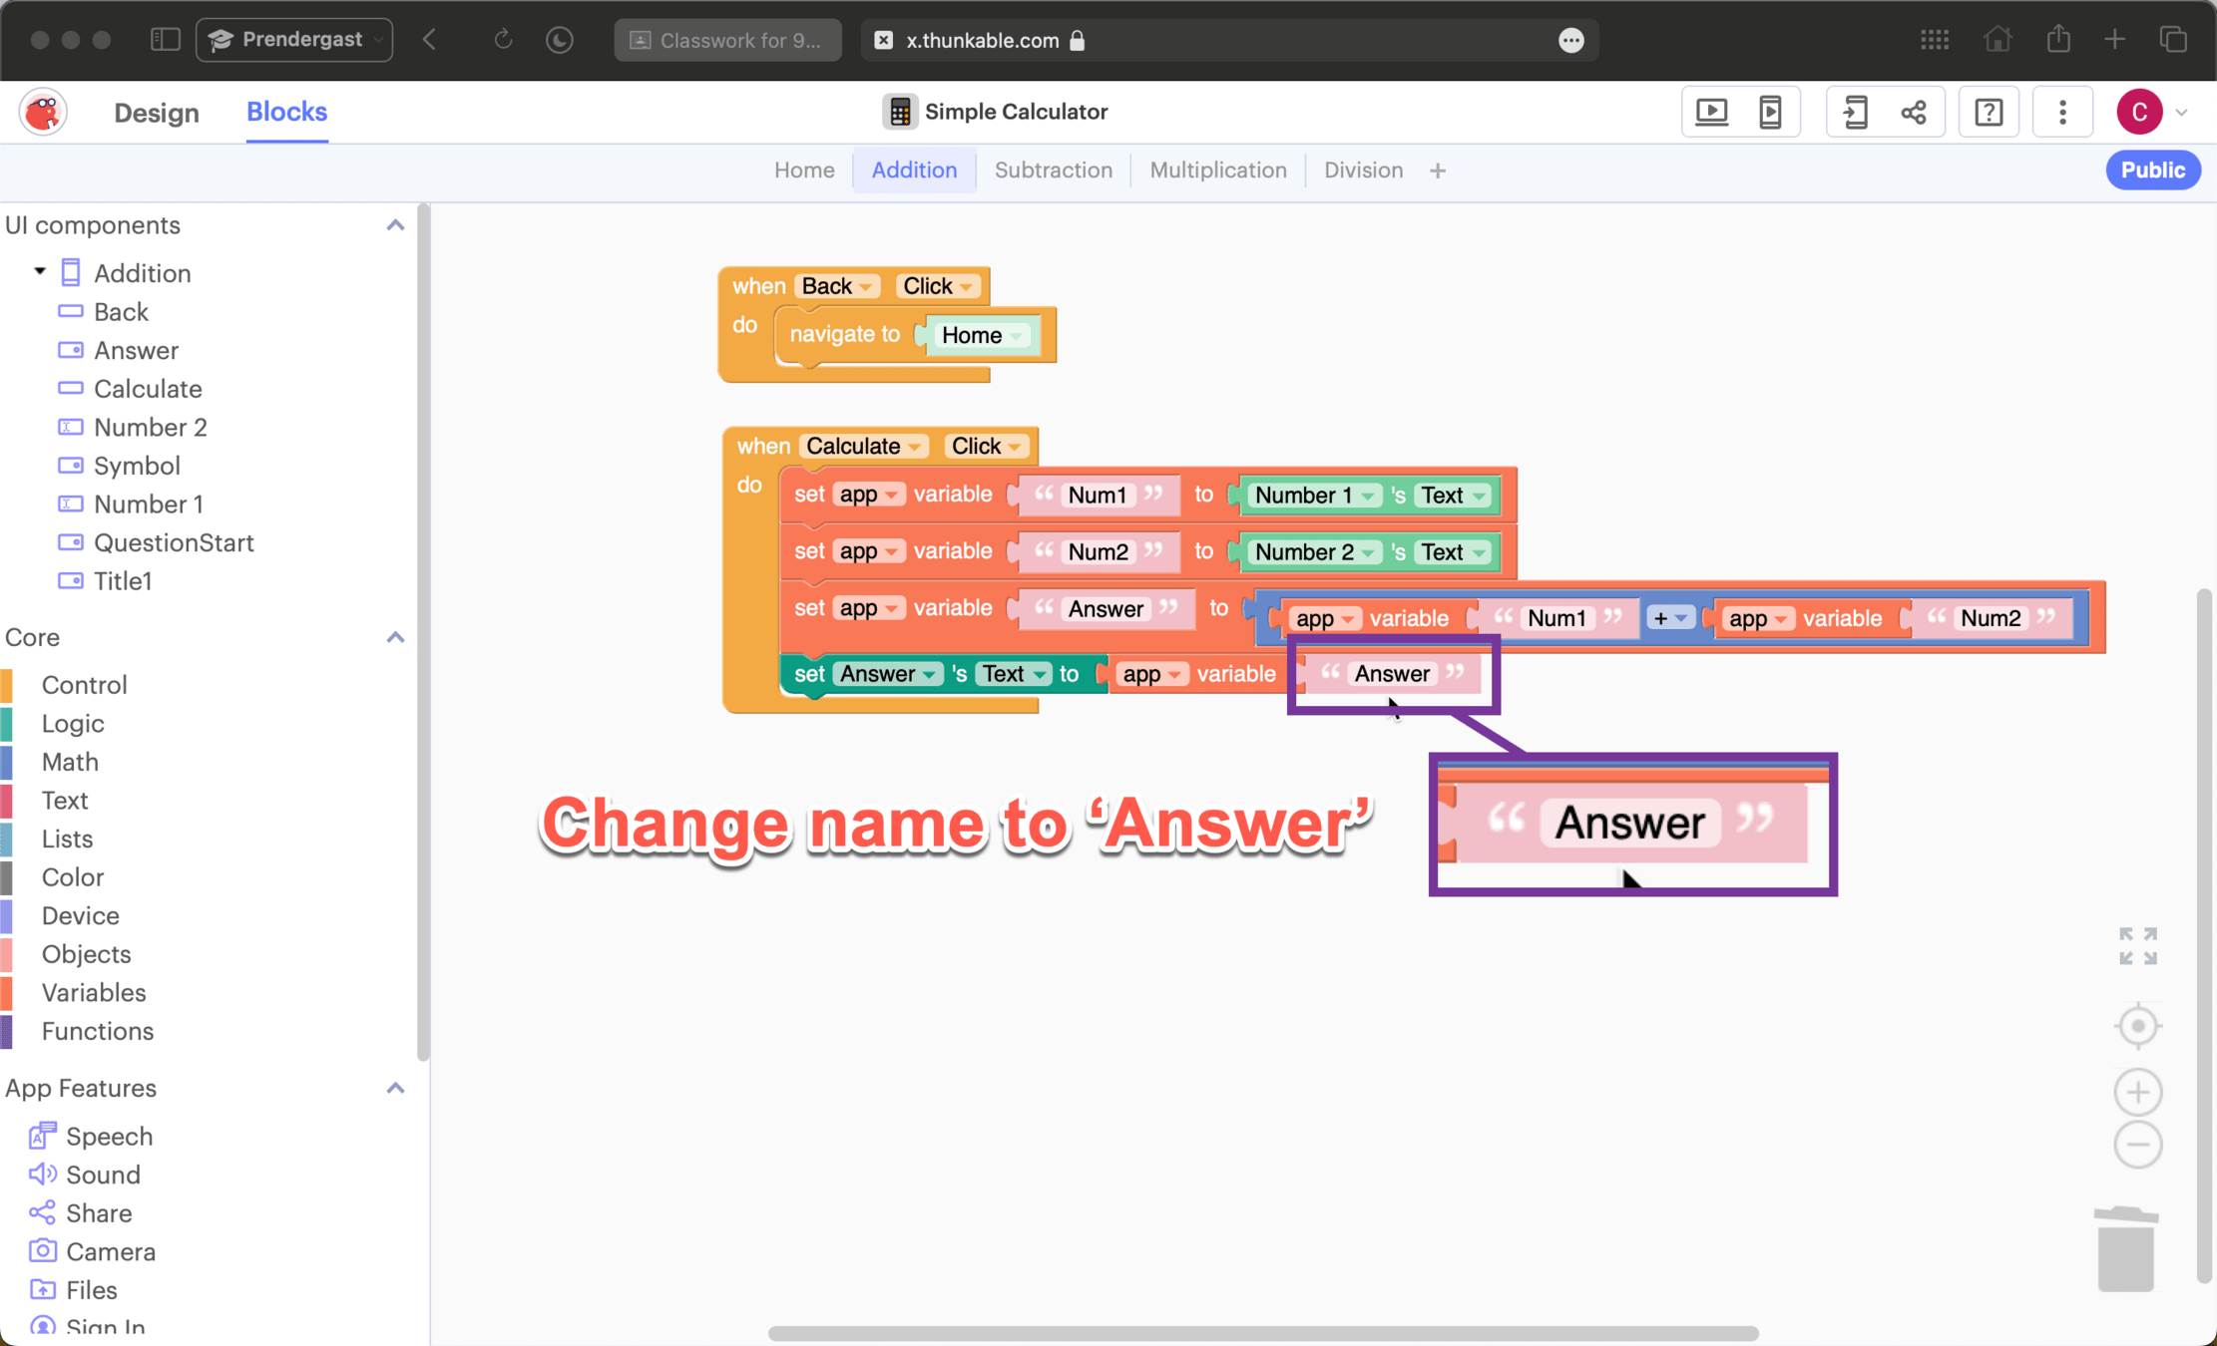This screenshot has height=1346, width=2217.
Task: Open the Variables block category
Action: 94,992
